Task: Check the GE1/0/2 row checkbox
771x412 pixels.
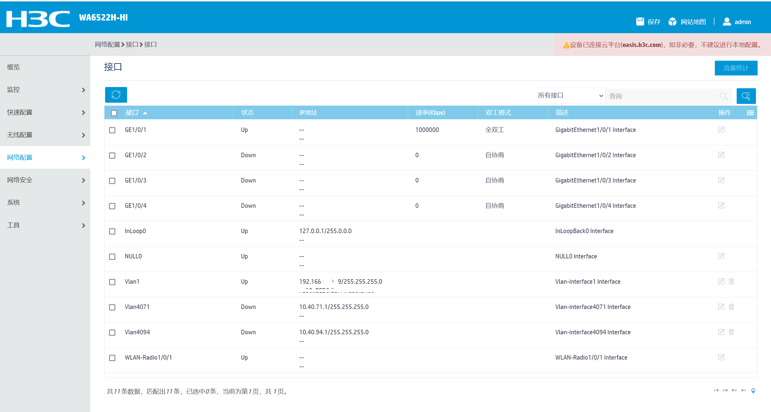Action: click(x=112, y=155)
